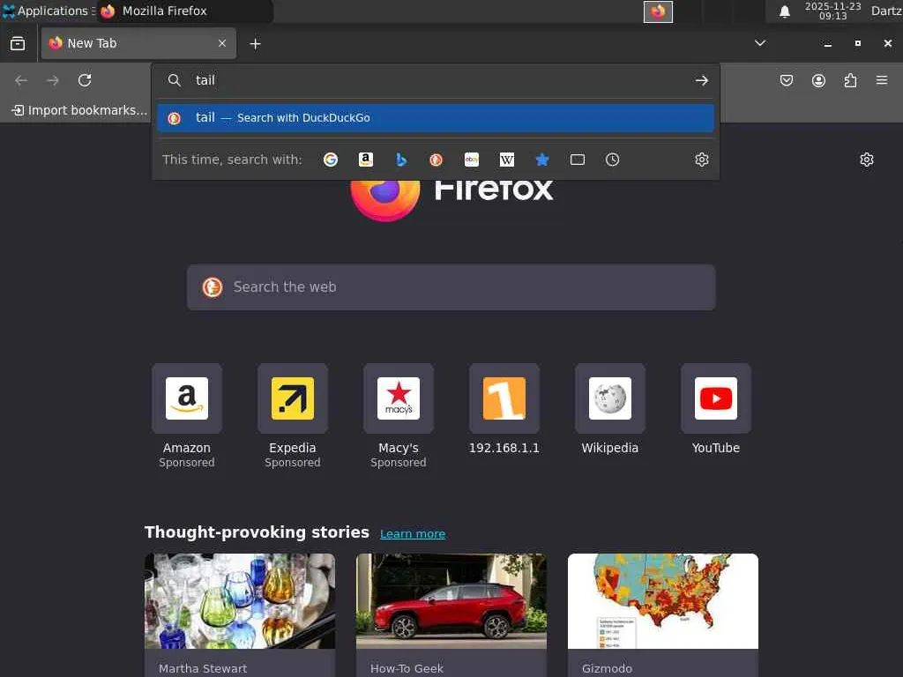903x677 pixels.
Task: Open Firefox View pinned icon
Action: [x=18, y=43]
